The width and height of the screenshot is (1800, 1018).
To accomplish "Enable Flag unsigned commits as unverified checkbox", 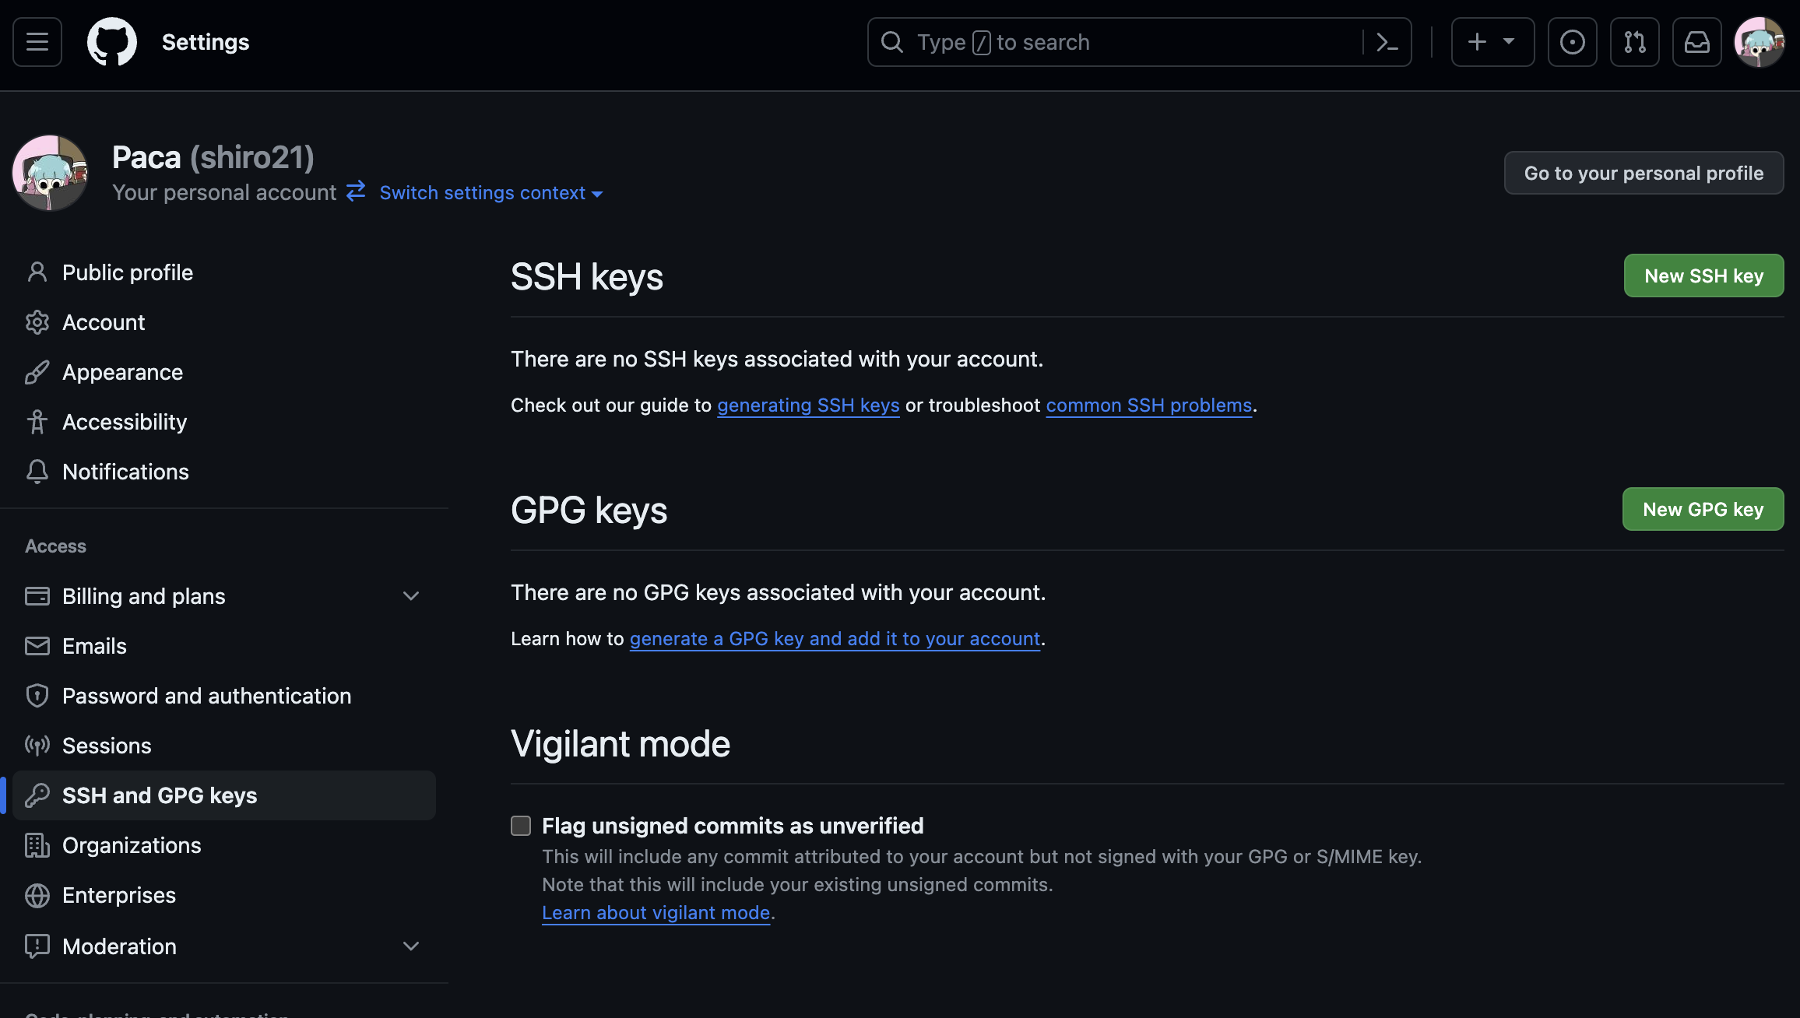I will tap(521, 826).
